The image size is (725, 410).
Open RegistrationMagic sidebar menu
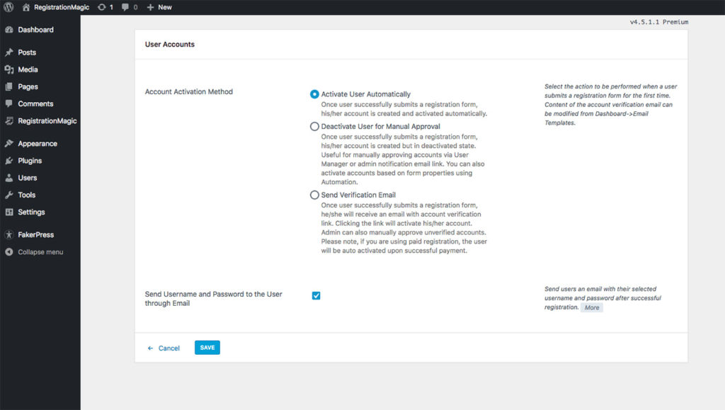pos(47,121)
